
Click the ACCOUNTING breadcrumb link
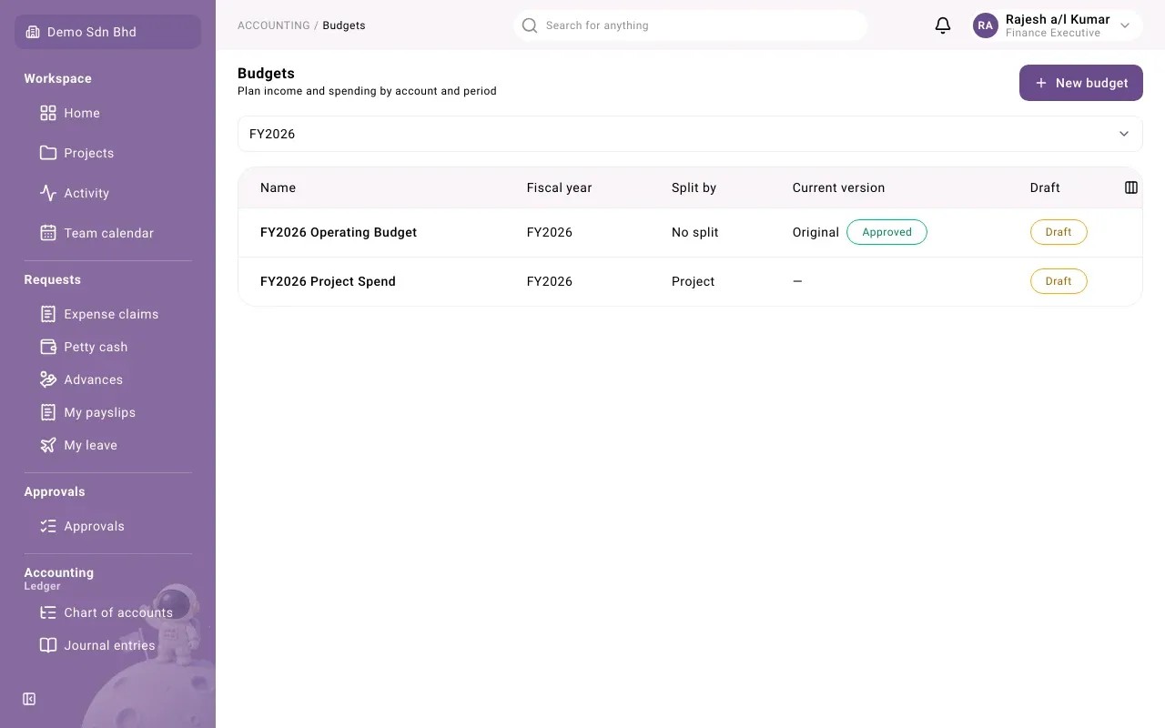[274, 25]
